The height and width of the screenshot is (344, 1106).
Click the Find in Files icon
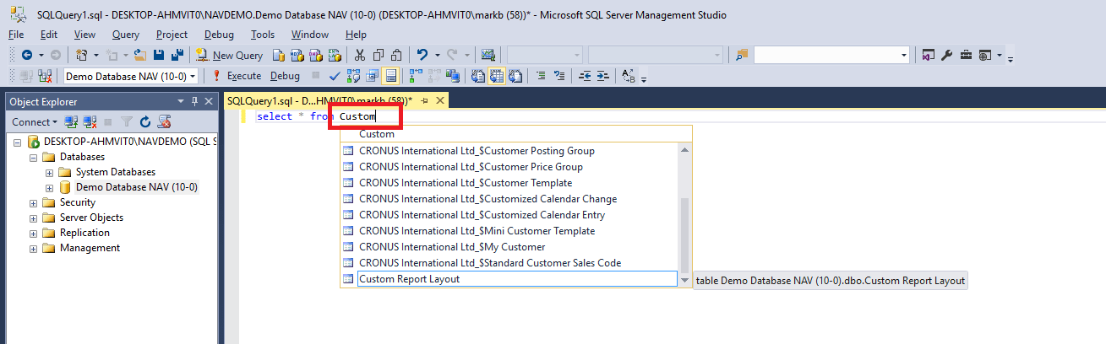click(x=743, y=55)
